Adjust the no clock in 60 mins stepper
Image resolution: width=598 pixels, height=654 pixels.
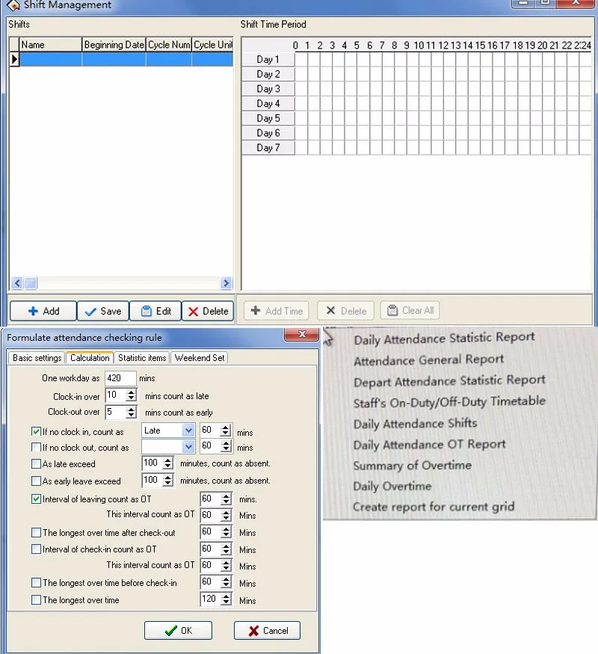(226, 430)
